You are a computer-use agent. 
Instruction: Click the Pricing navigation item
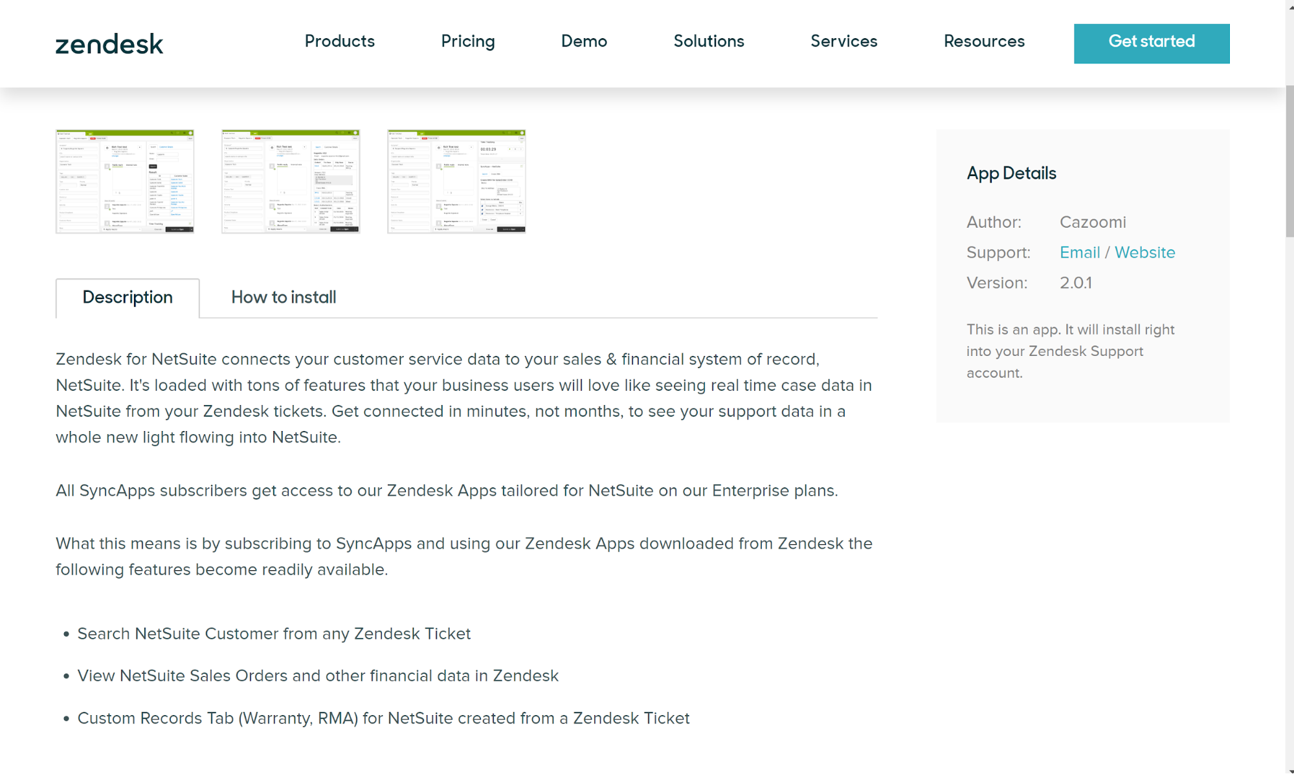click(468, 42)
